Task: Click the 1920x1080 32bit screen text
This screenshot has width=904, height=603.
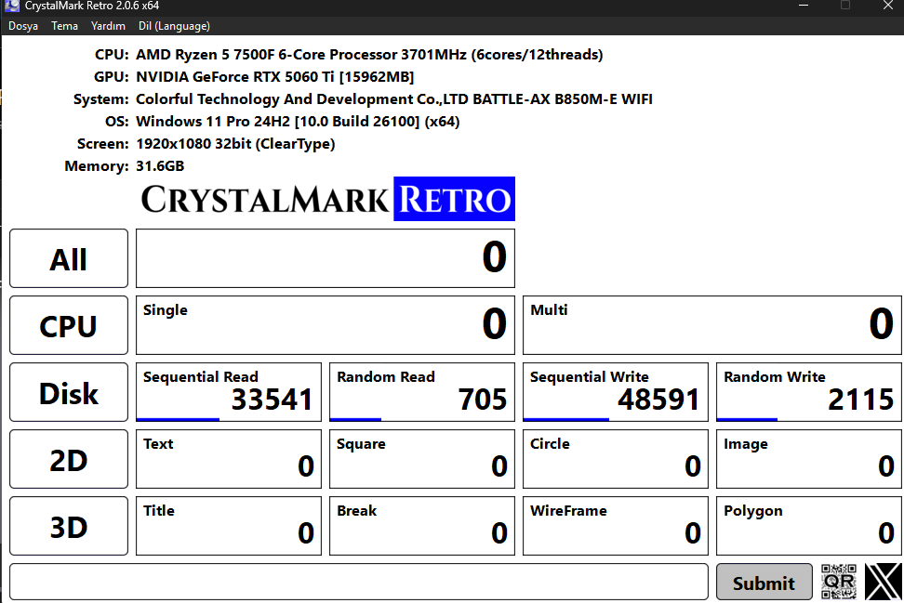Action: pyautogui.click(x=235, y=144)
